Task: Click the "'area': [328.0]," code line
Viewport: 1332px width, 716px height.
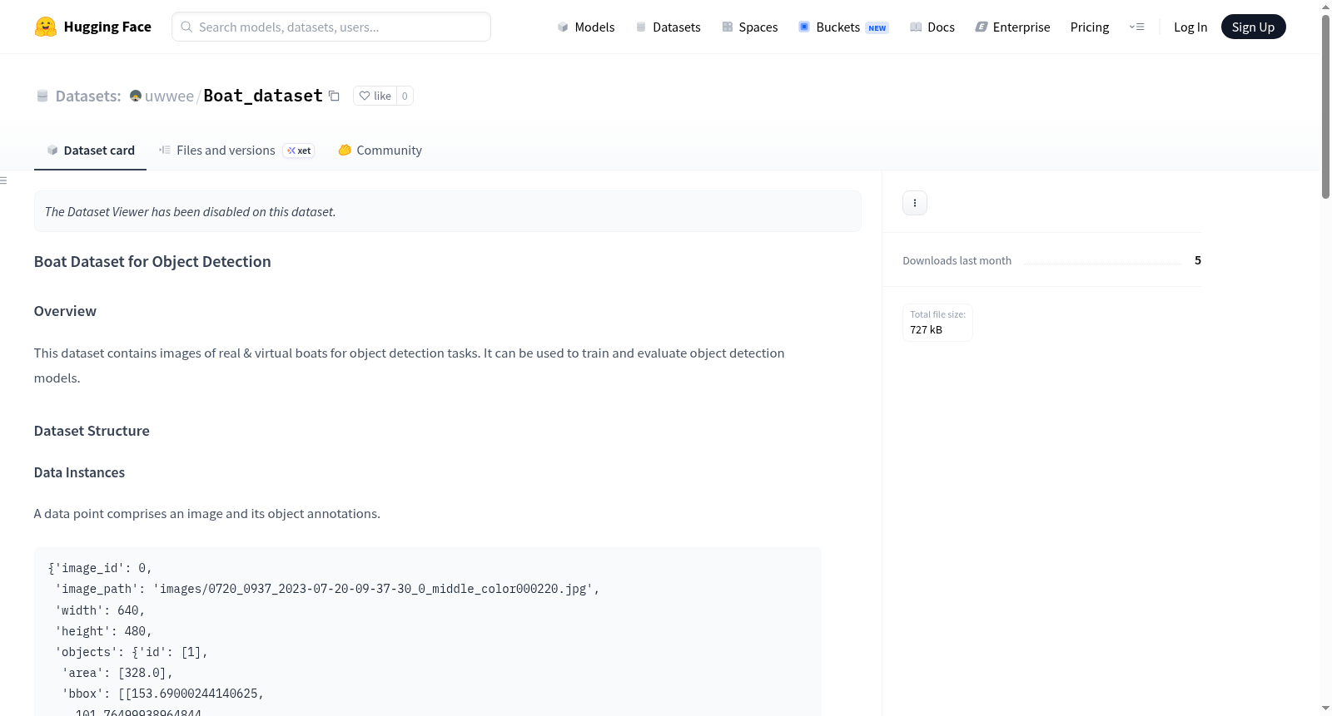Action: click(117, 673)
